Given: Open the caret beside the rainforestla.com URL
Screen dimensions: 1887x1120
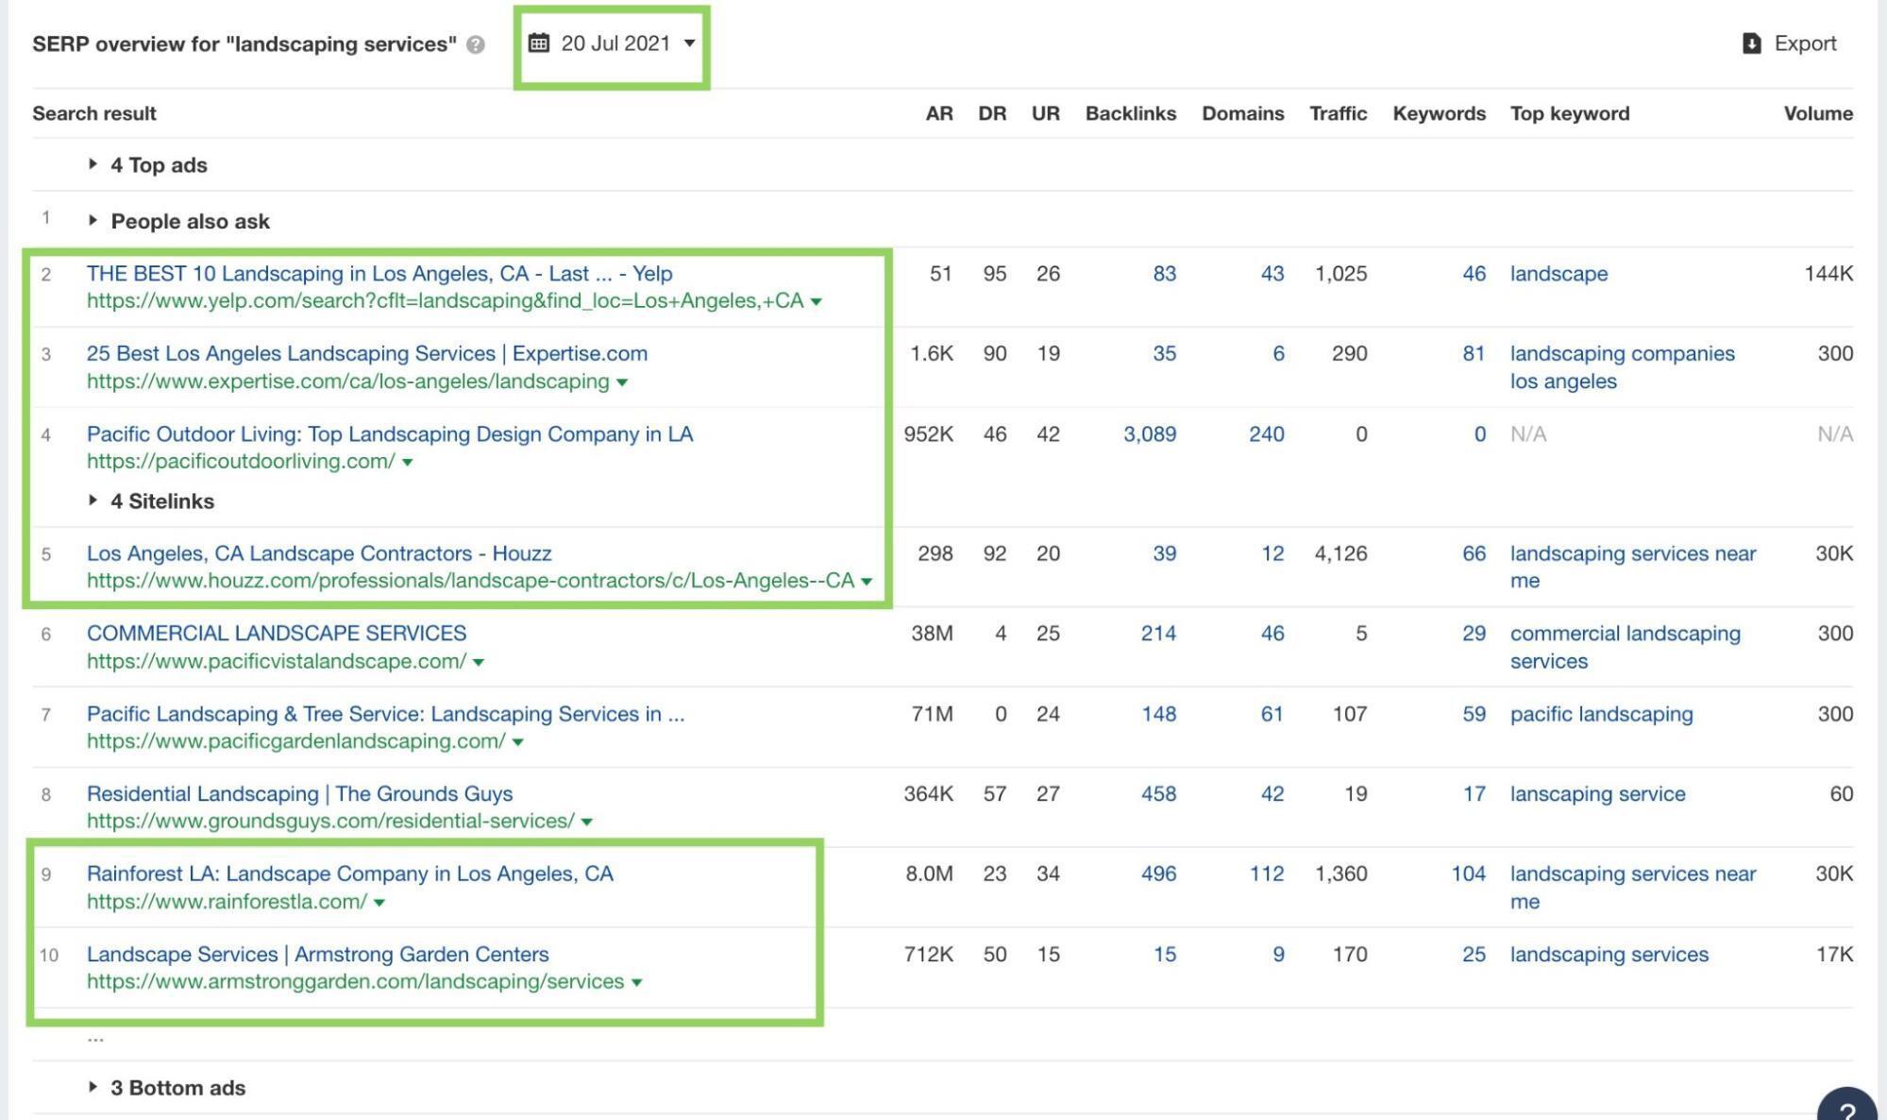Looking at the screenshot, I should tap(379, 903).
